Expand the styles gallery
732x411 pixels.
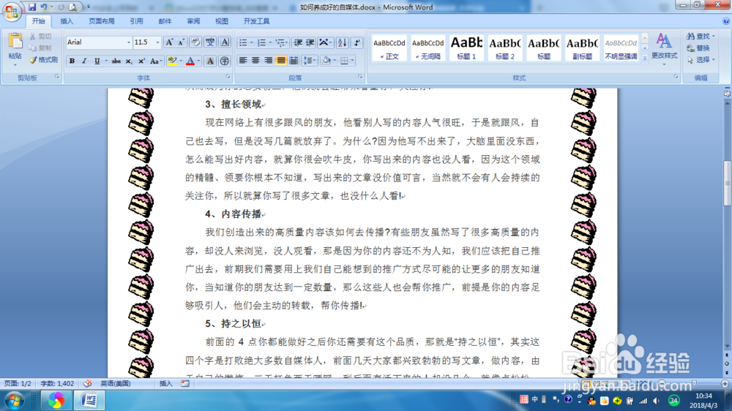[x=645, y=59]
